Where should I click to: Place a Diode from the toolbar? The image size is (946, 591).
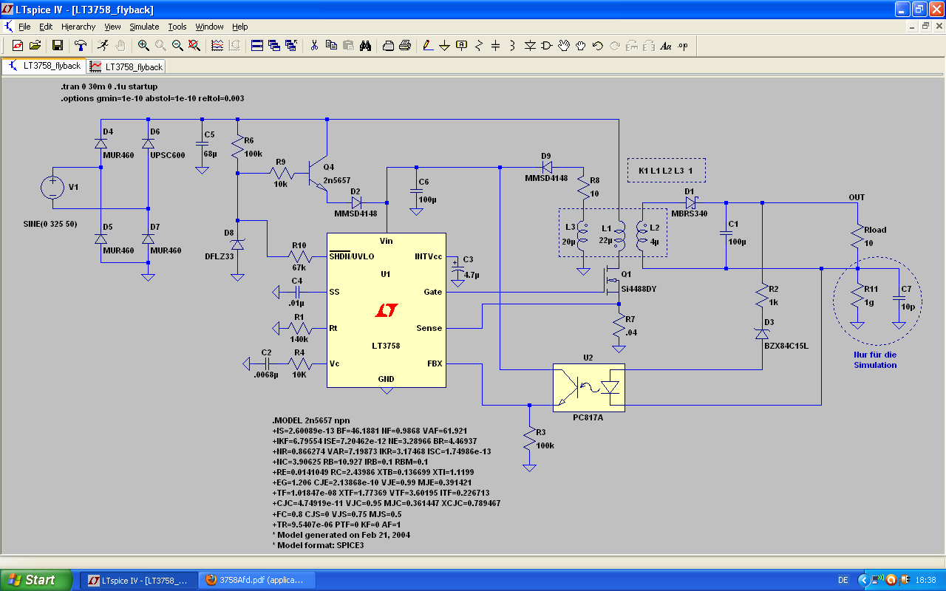click(530, 45)
